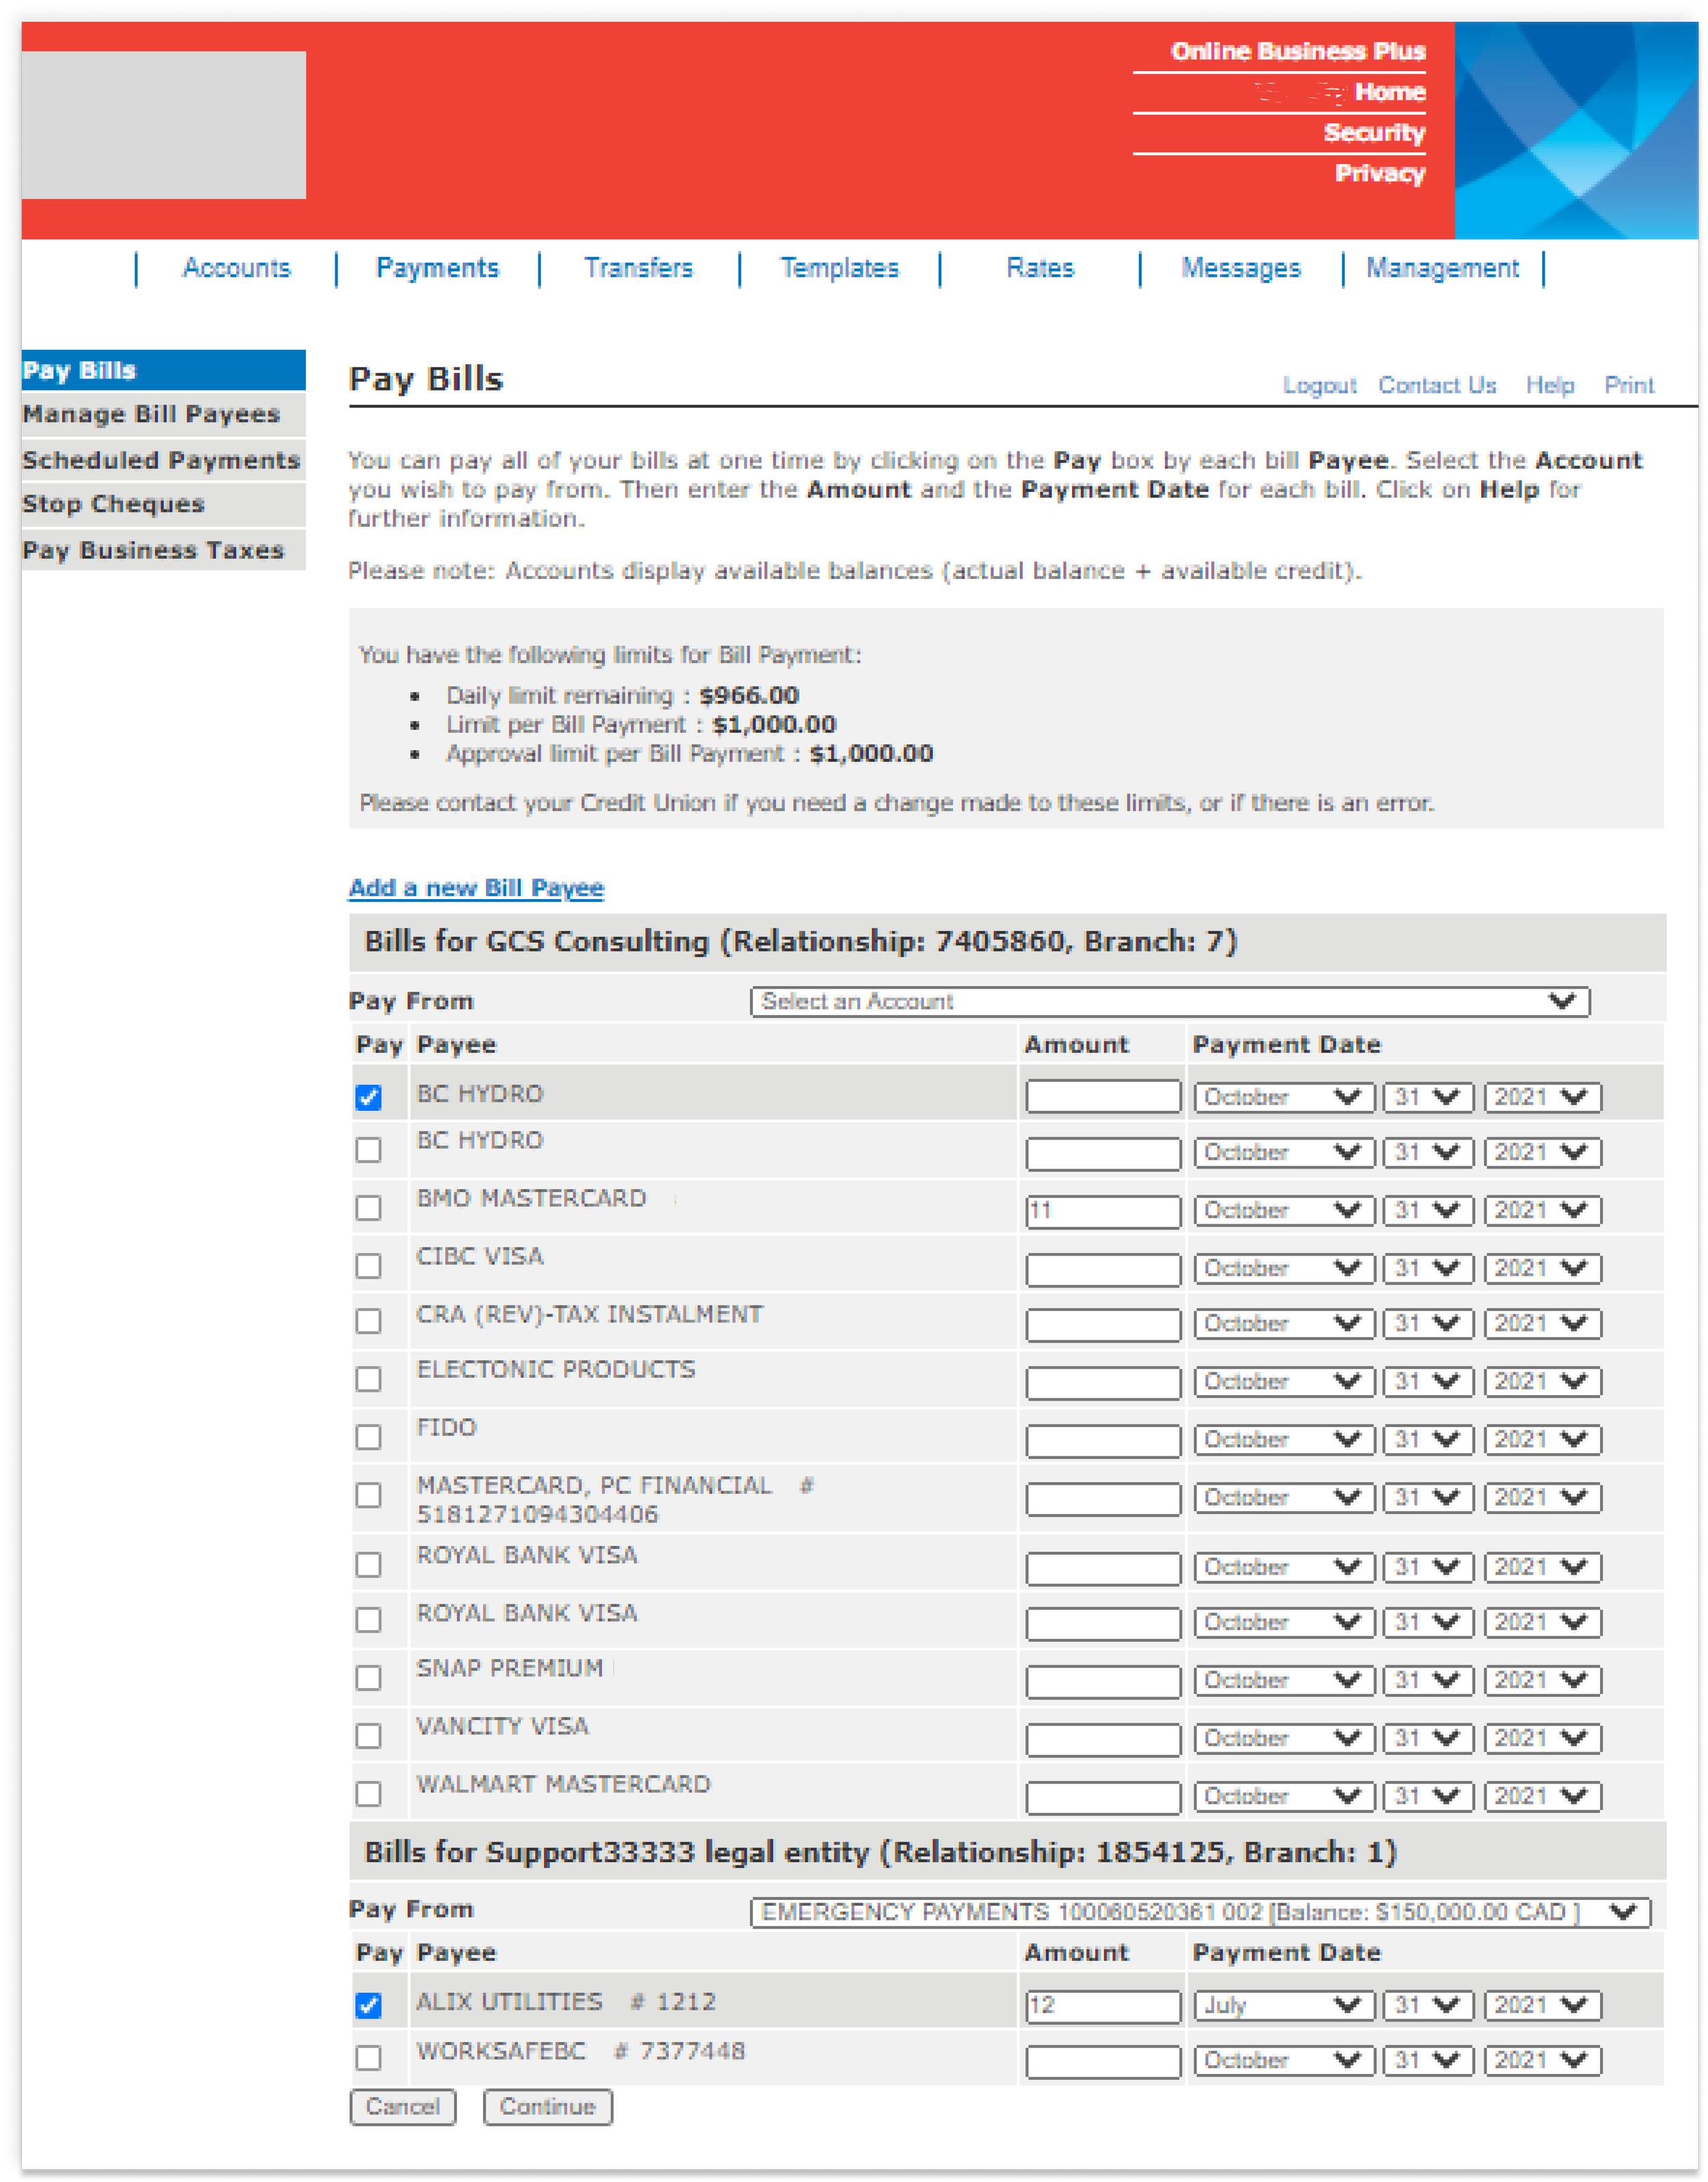1708x2182 pixels.
Task: Open the Management menu
Action: [1442, 268]
